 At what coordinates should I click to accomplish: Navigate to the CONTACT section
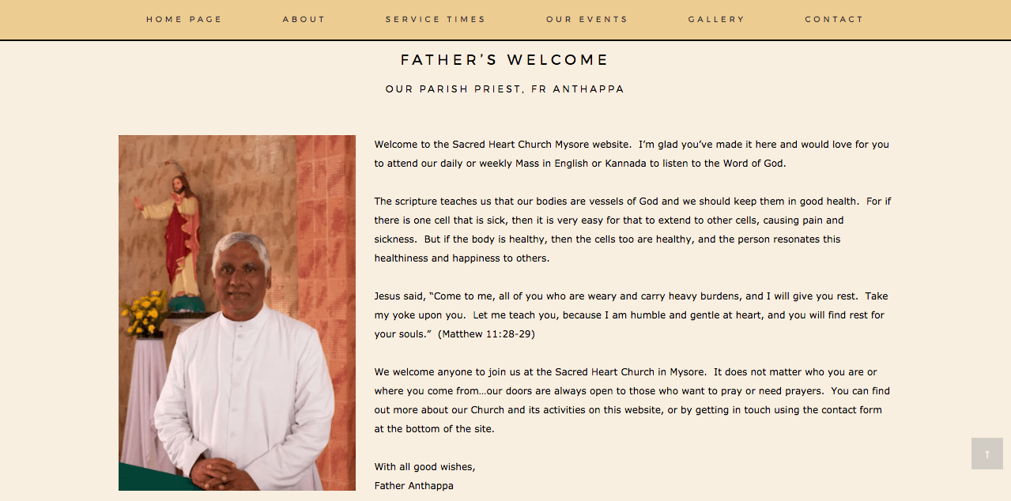click(834, 19)
